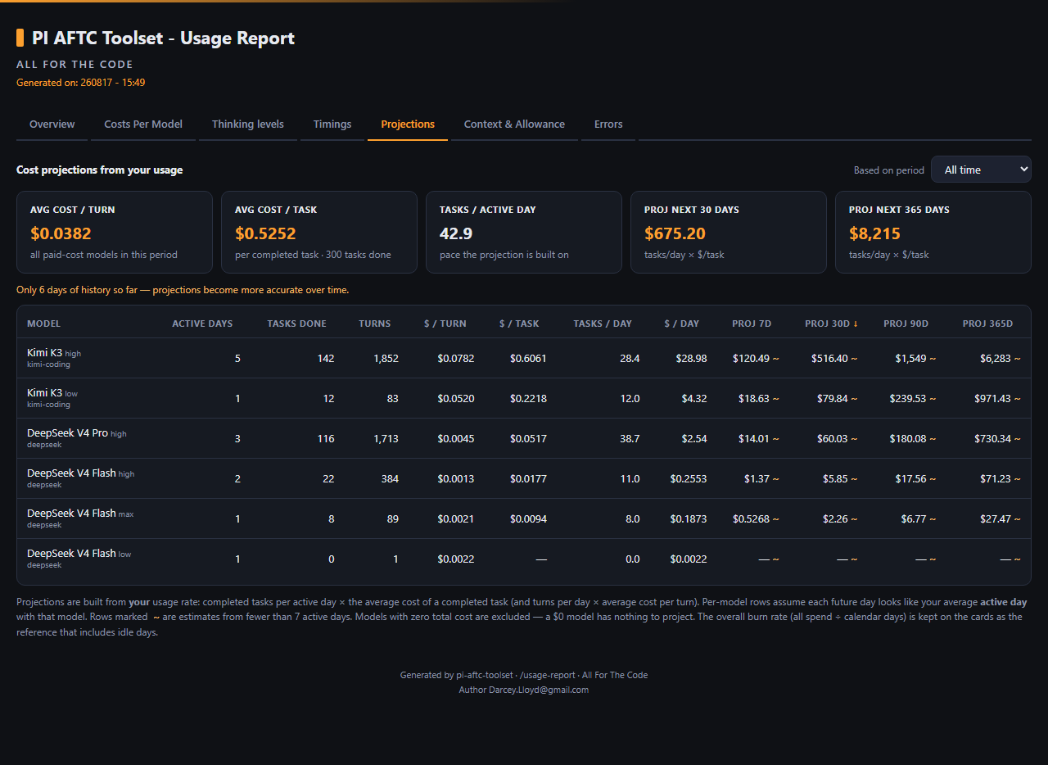Click the 'Generated by pi-aftc-toolset' footer line
Screen dimensions: 1048x765
524,675
